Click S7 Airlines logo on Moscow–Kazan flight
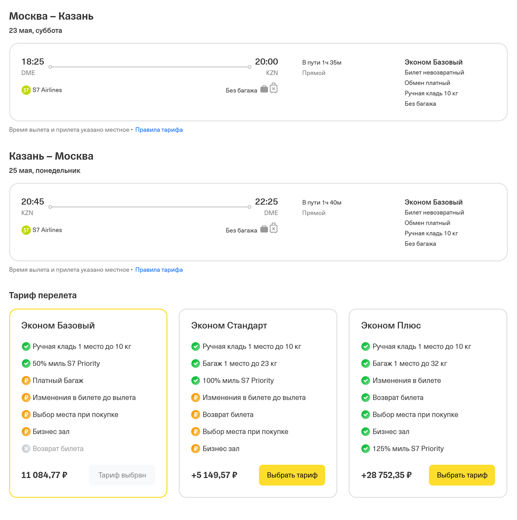This screenshot has height=520, width=517. [x=26, y=90]
